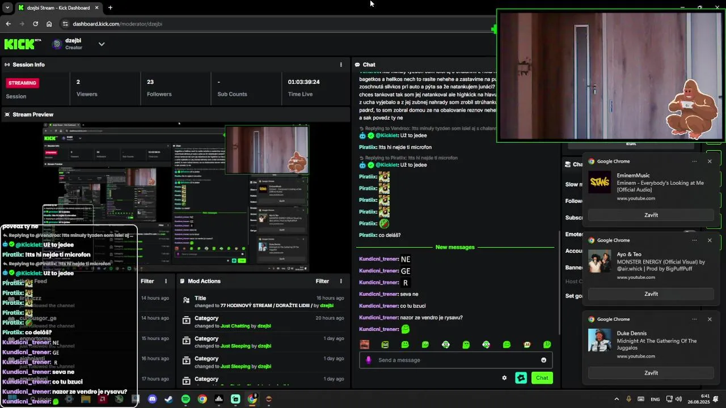The width and height of the screenshot is (726, 408).
Task: Open a new browser tab
Action: (110, 8)
